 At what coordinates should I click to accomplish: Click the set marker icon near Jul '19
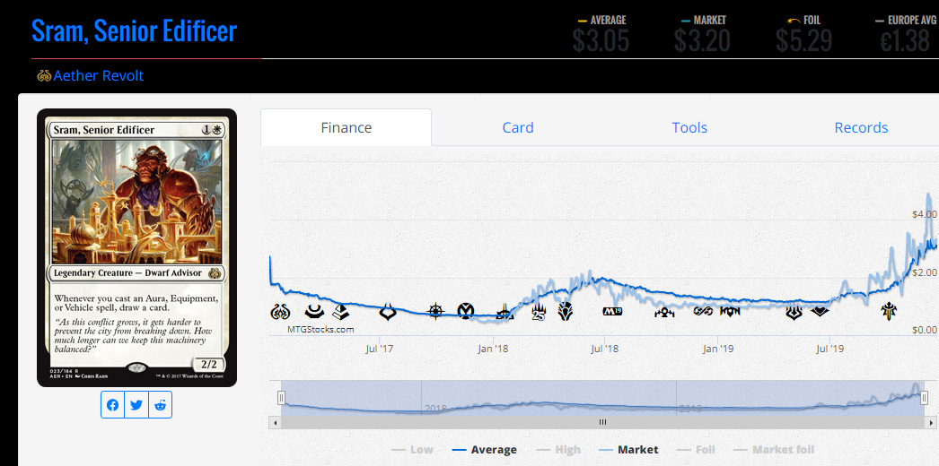tap(820, 312)
